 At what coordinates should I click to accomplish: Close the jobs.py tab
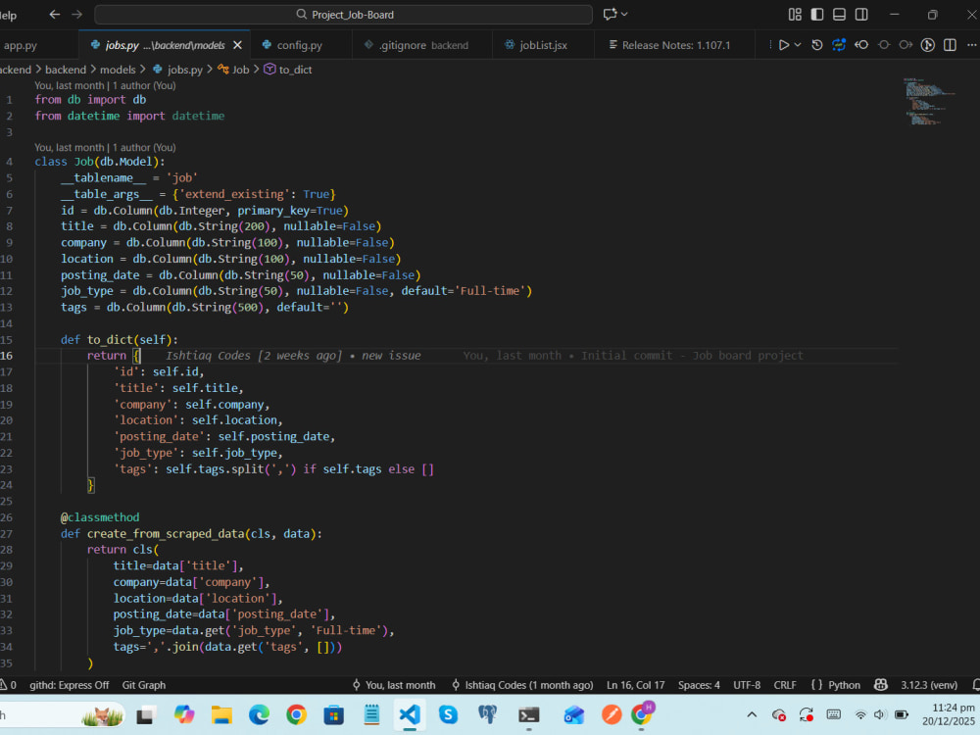[237, 45]
